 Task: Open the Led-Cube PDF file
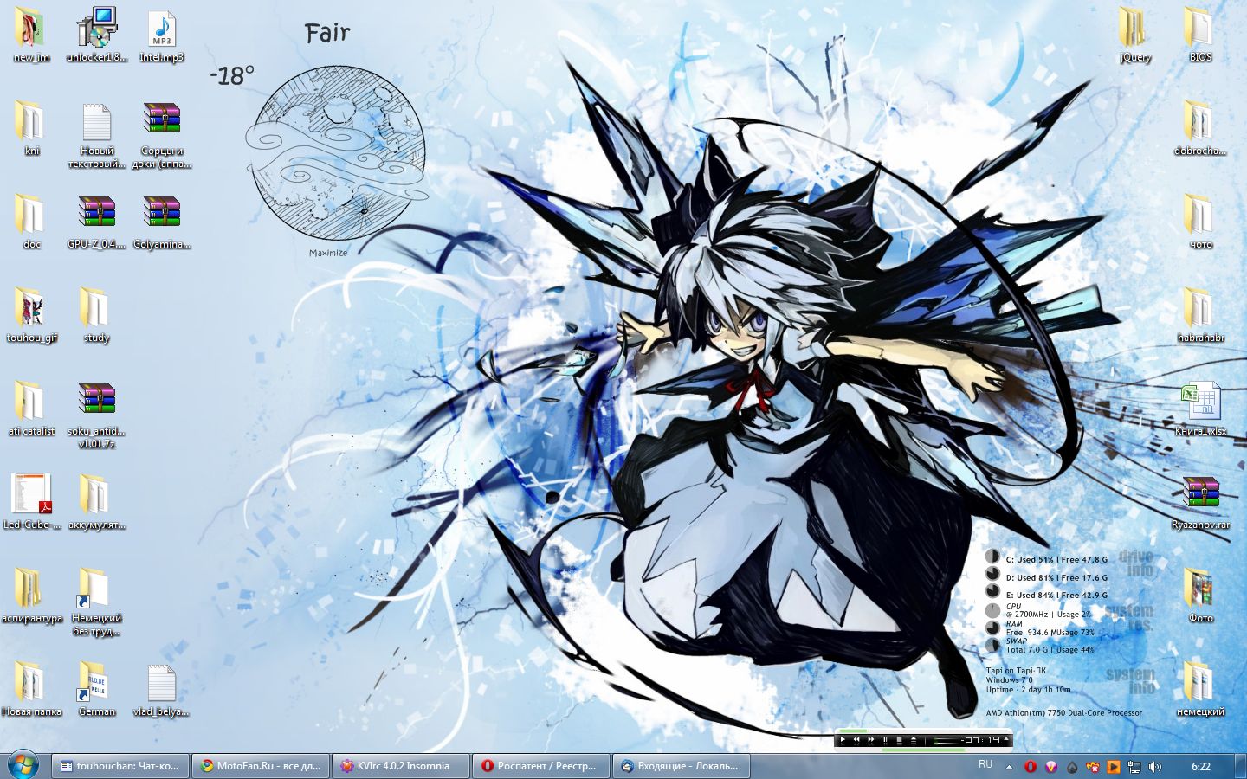pos(31,502)
